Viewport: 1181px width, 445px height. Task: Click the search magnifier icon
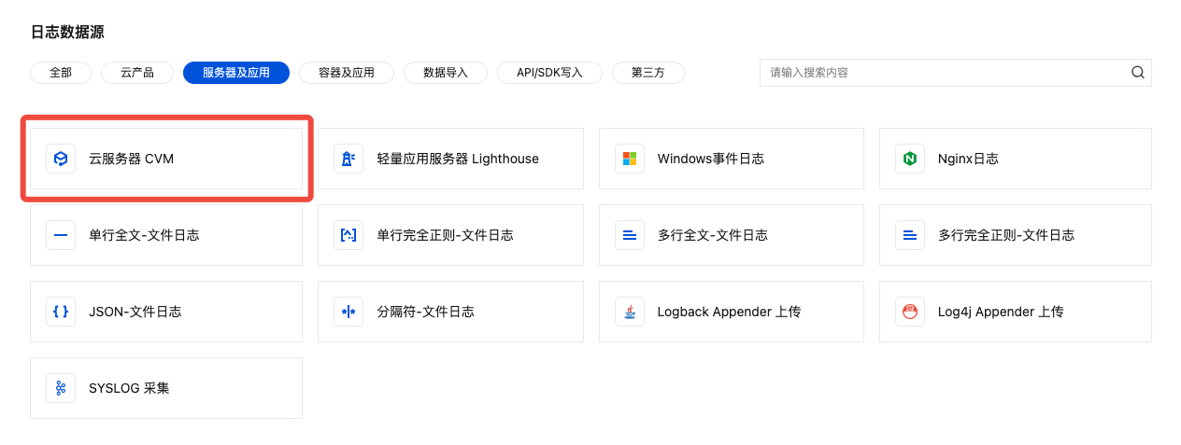[x=1138, y=73]
